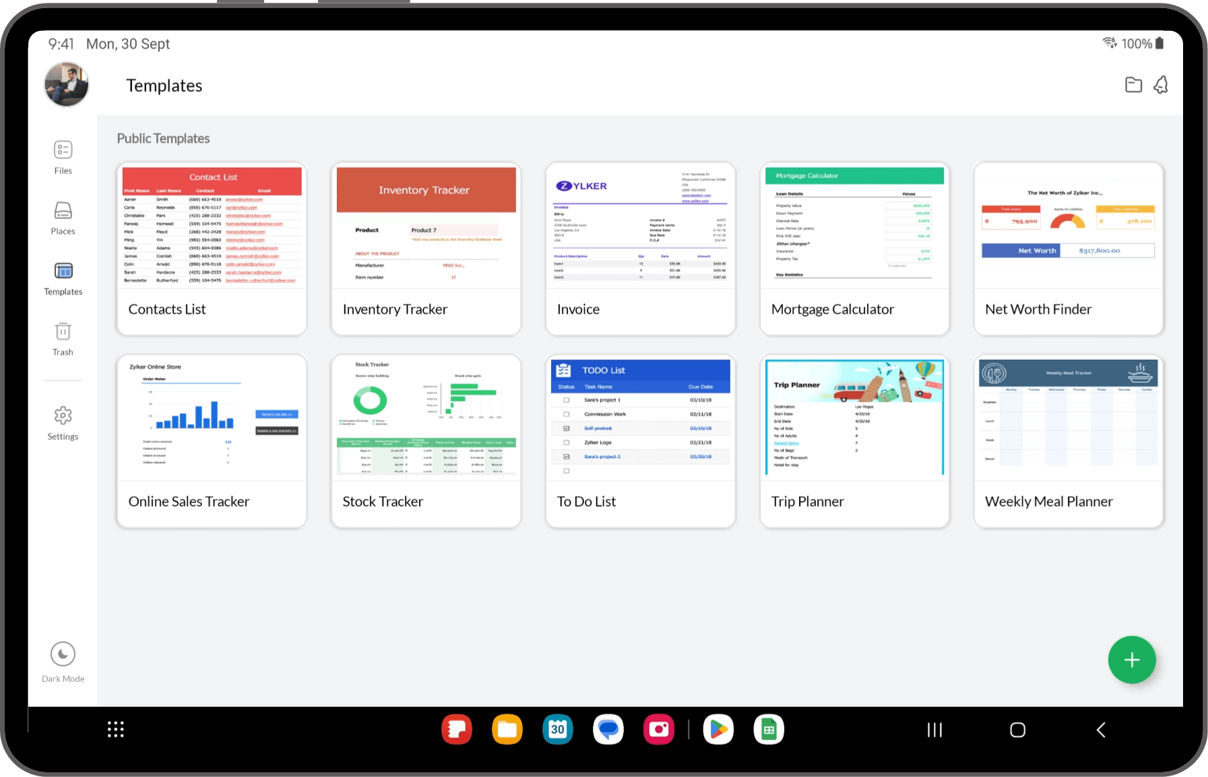The height and width of the screenshot is (777, 1208).
Task: View notifications via the bell icon
Action: point(1161,84)
